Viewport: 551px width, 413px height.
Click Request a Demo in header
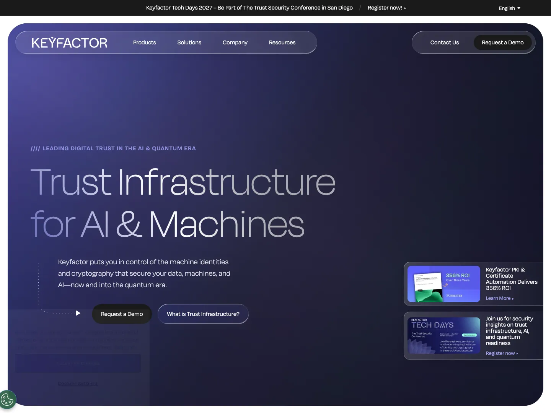[x=502, y=42]
